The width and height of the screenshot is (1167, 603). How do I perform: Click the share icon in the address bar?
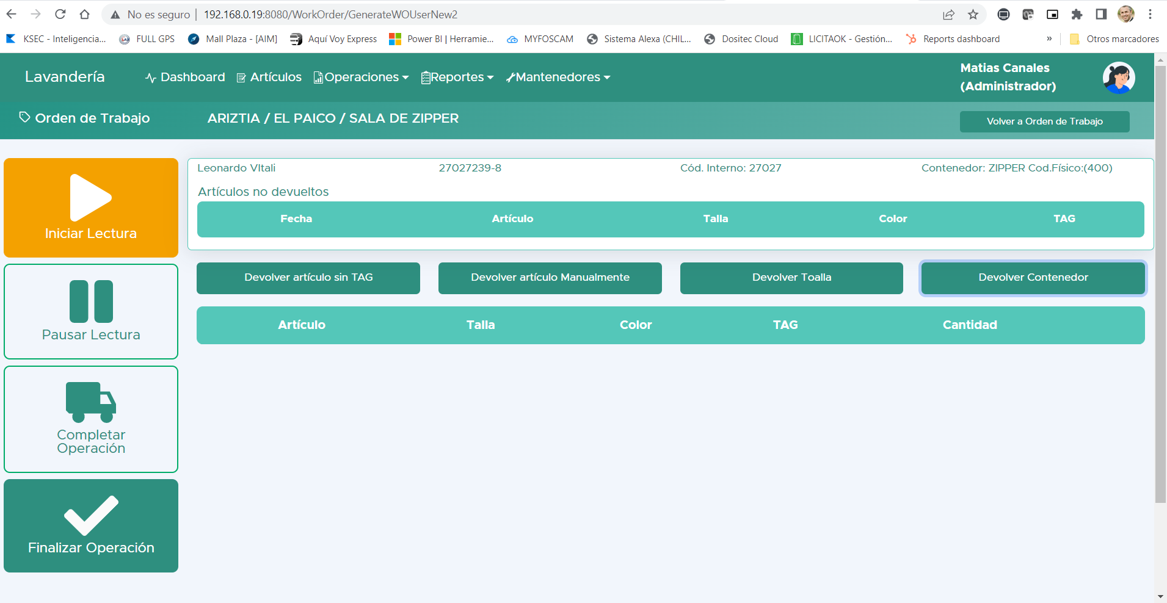949,14
